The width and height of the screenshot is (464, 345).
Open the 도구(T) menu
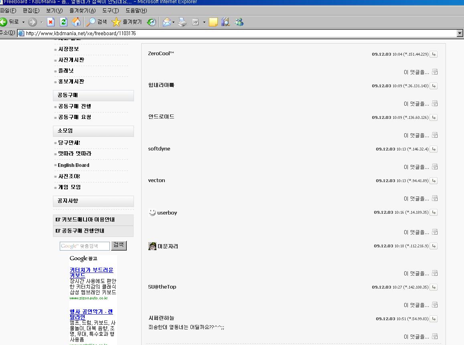(111, 11)
